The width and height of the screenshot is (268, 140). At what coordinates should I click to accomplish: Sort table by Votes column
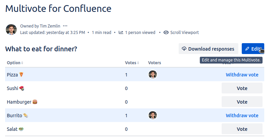pos(132,63)
